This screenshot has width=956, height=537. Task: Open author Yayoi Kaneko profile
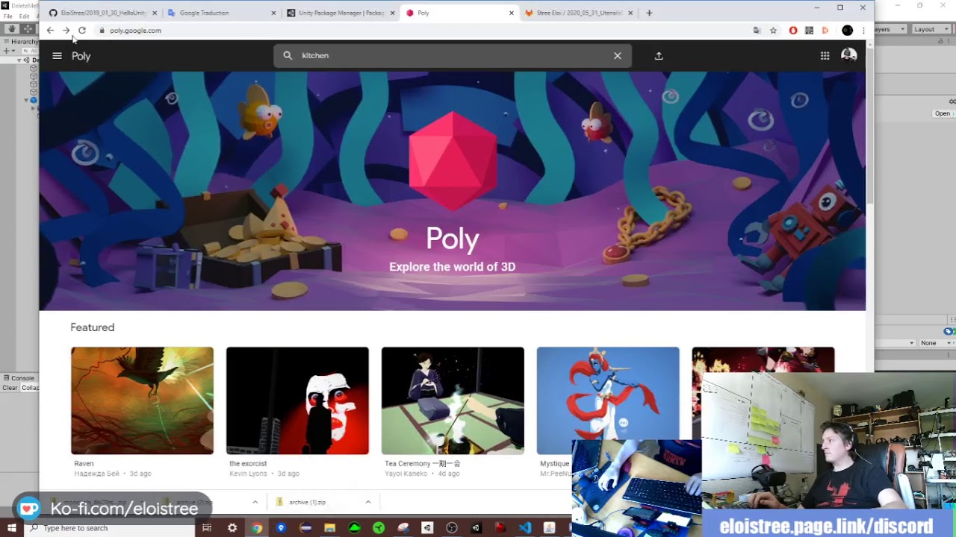(x=406, y=474)
